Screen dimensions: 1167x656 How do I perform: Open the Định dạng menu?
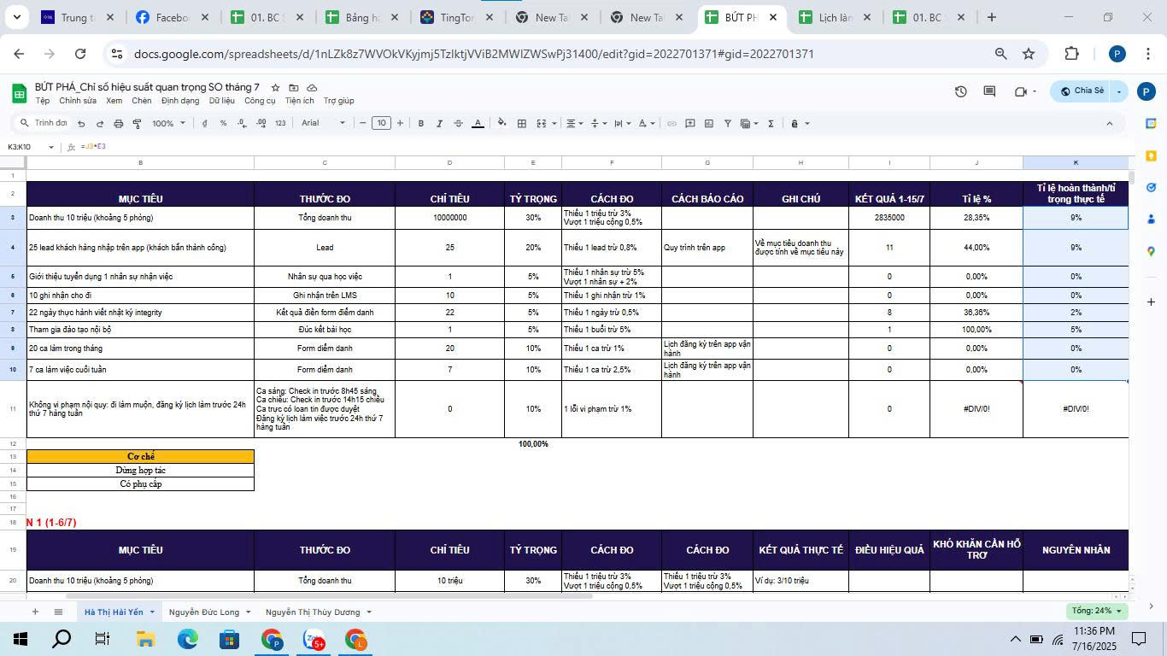coord(179,101)
